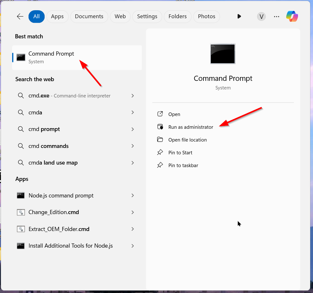Click the Open file location folder icon

coord(160,139)
